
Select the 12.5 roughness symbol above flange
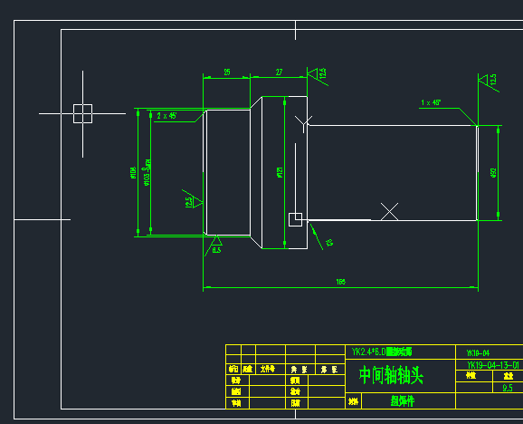(318, 76)
